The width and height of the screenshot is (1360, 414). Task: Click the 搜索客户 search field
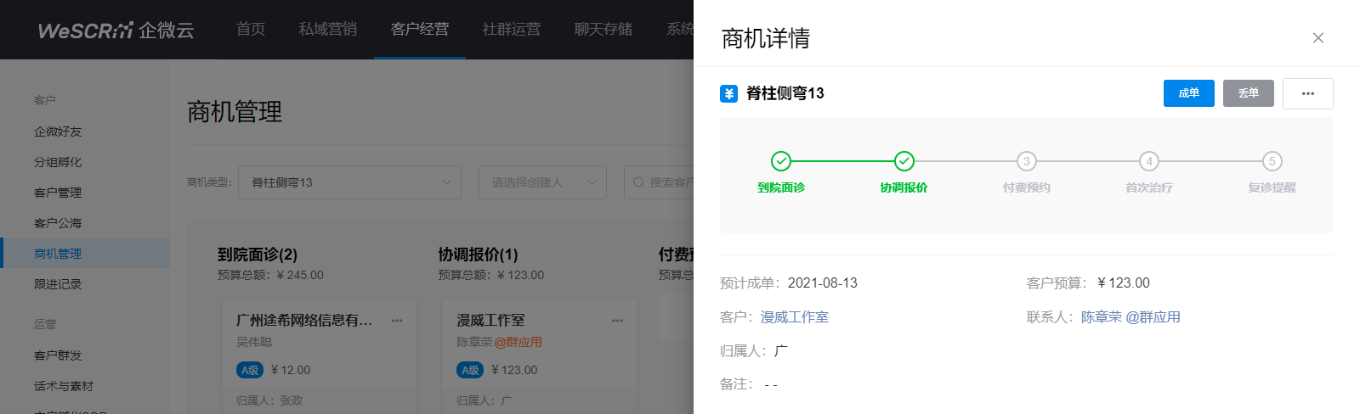pyautogui.click(x=659, y=182)
